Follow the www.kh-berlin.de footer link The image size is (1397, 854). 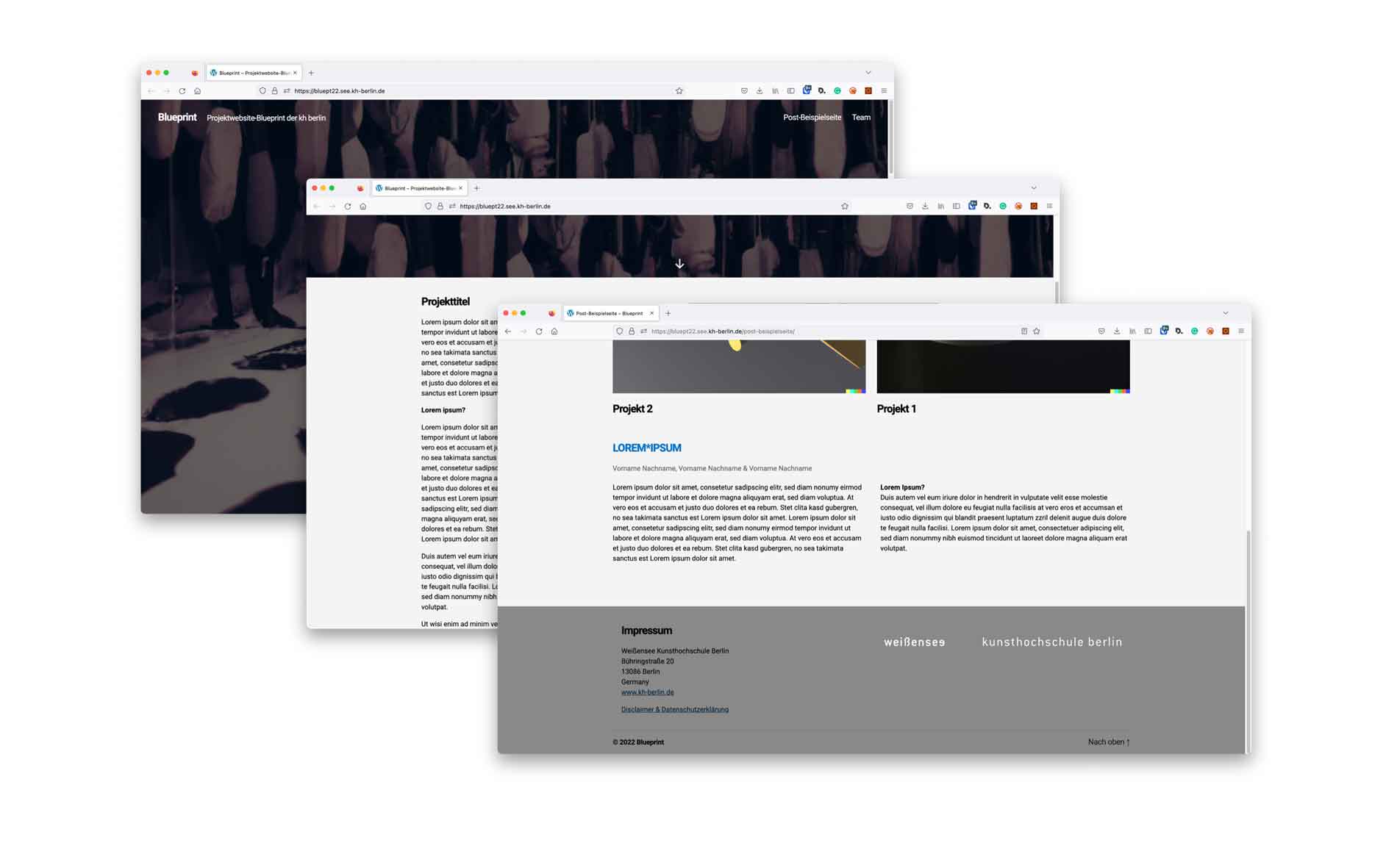pyautogui.click(x=647, y=692)
